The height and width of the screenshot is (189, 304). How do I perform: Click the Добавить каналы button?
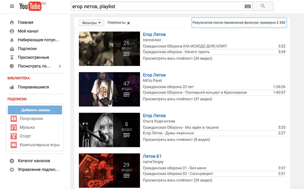tap(35, 110)
